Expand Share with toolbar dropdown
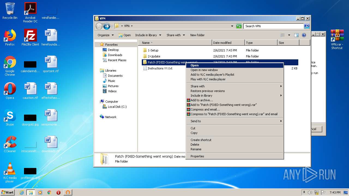The width and height of the screenshot is (349, 196). click(x=176, y=35)
